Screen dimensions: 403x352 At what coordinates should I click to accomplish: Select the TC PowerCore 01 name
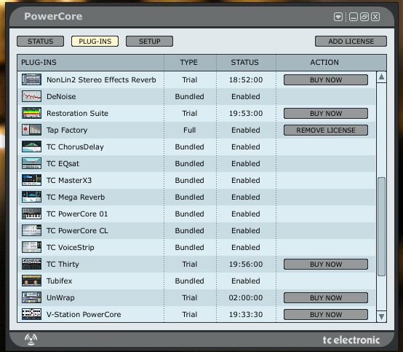click(77, 214)
